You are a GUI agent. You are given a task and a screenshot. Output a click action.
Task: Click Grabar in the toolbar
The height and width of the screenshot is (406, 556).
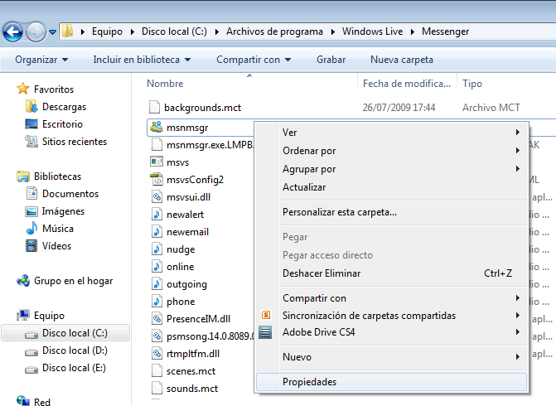coord(331,60)
